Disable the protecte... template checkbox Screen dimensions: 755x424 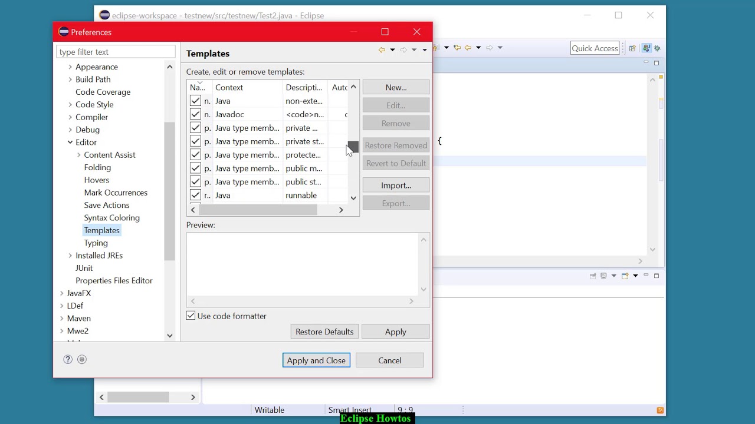(x=195, y=155)
